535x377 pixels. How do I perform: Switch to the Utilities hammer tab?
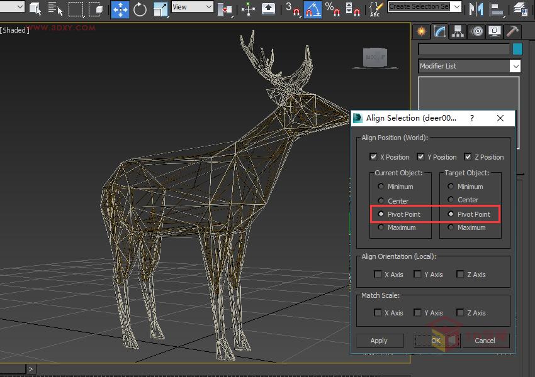[x=513, y=31]
